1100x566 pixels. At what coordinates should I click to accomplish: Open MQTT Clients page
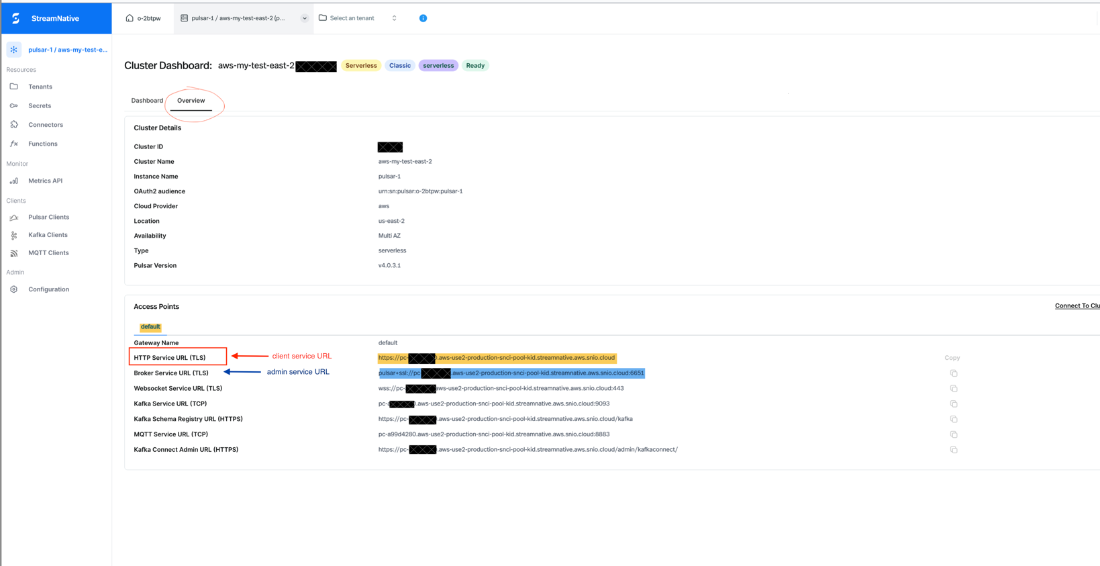48,253
